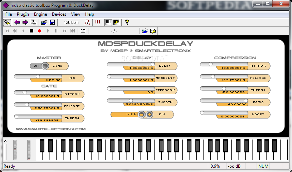This screenshot has width=292, height=172.
Task: Click the FEEDBACK slider knob
Action: (109, 88)
